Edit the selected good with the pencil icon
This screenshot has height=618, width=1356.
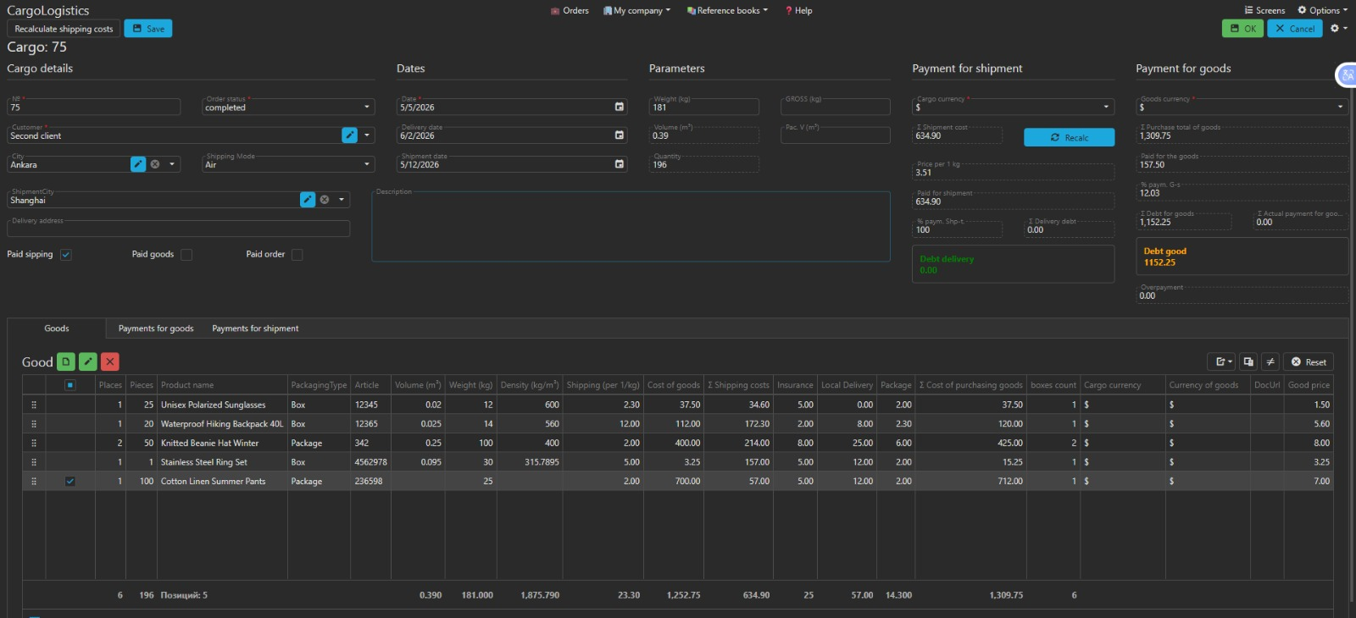(88, 361)
